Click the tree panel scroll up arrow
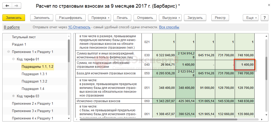The width and height of the screenshot is (272, 123). pos(69,36)
